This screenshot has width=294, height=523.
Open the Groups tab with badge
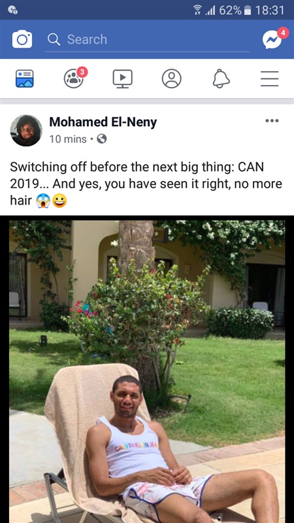pos(74,78)
